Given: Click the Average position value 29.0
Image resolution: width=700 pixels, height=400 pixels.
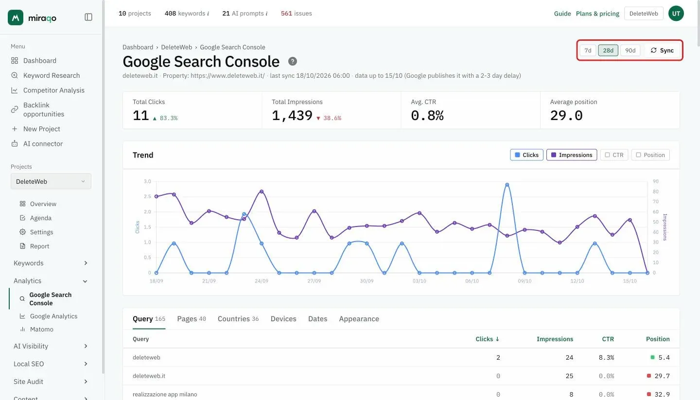Looking at the screenshot, I should tap(566, 116).
